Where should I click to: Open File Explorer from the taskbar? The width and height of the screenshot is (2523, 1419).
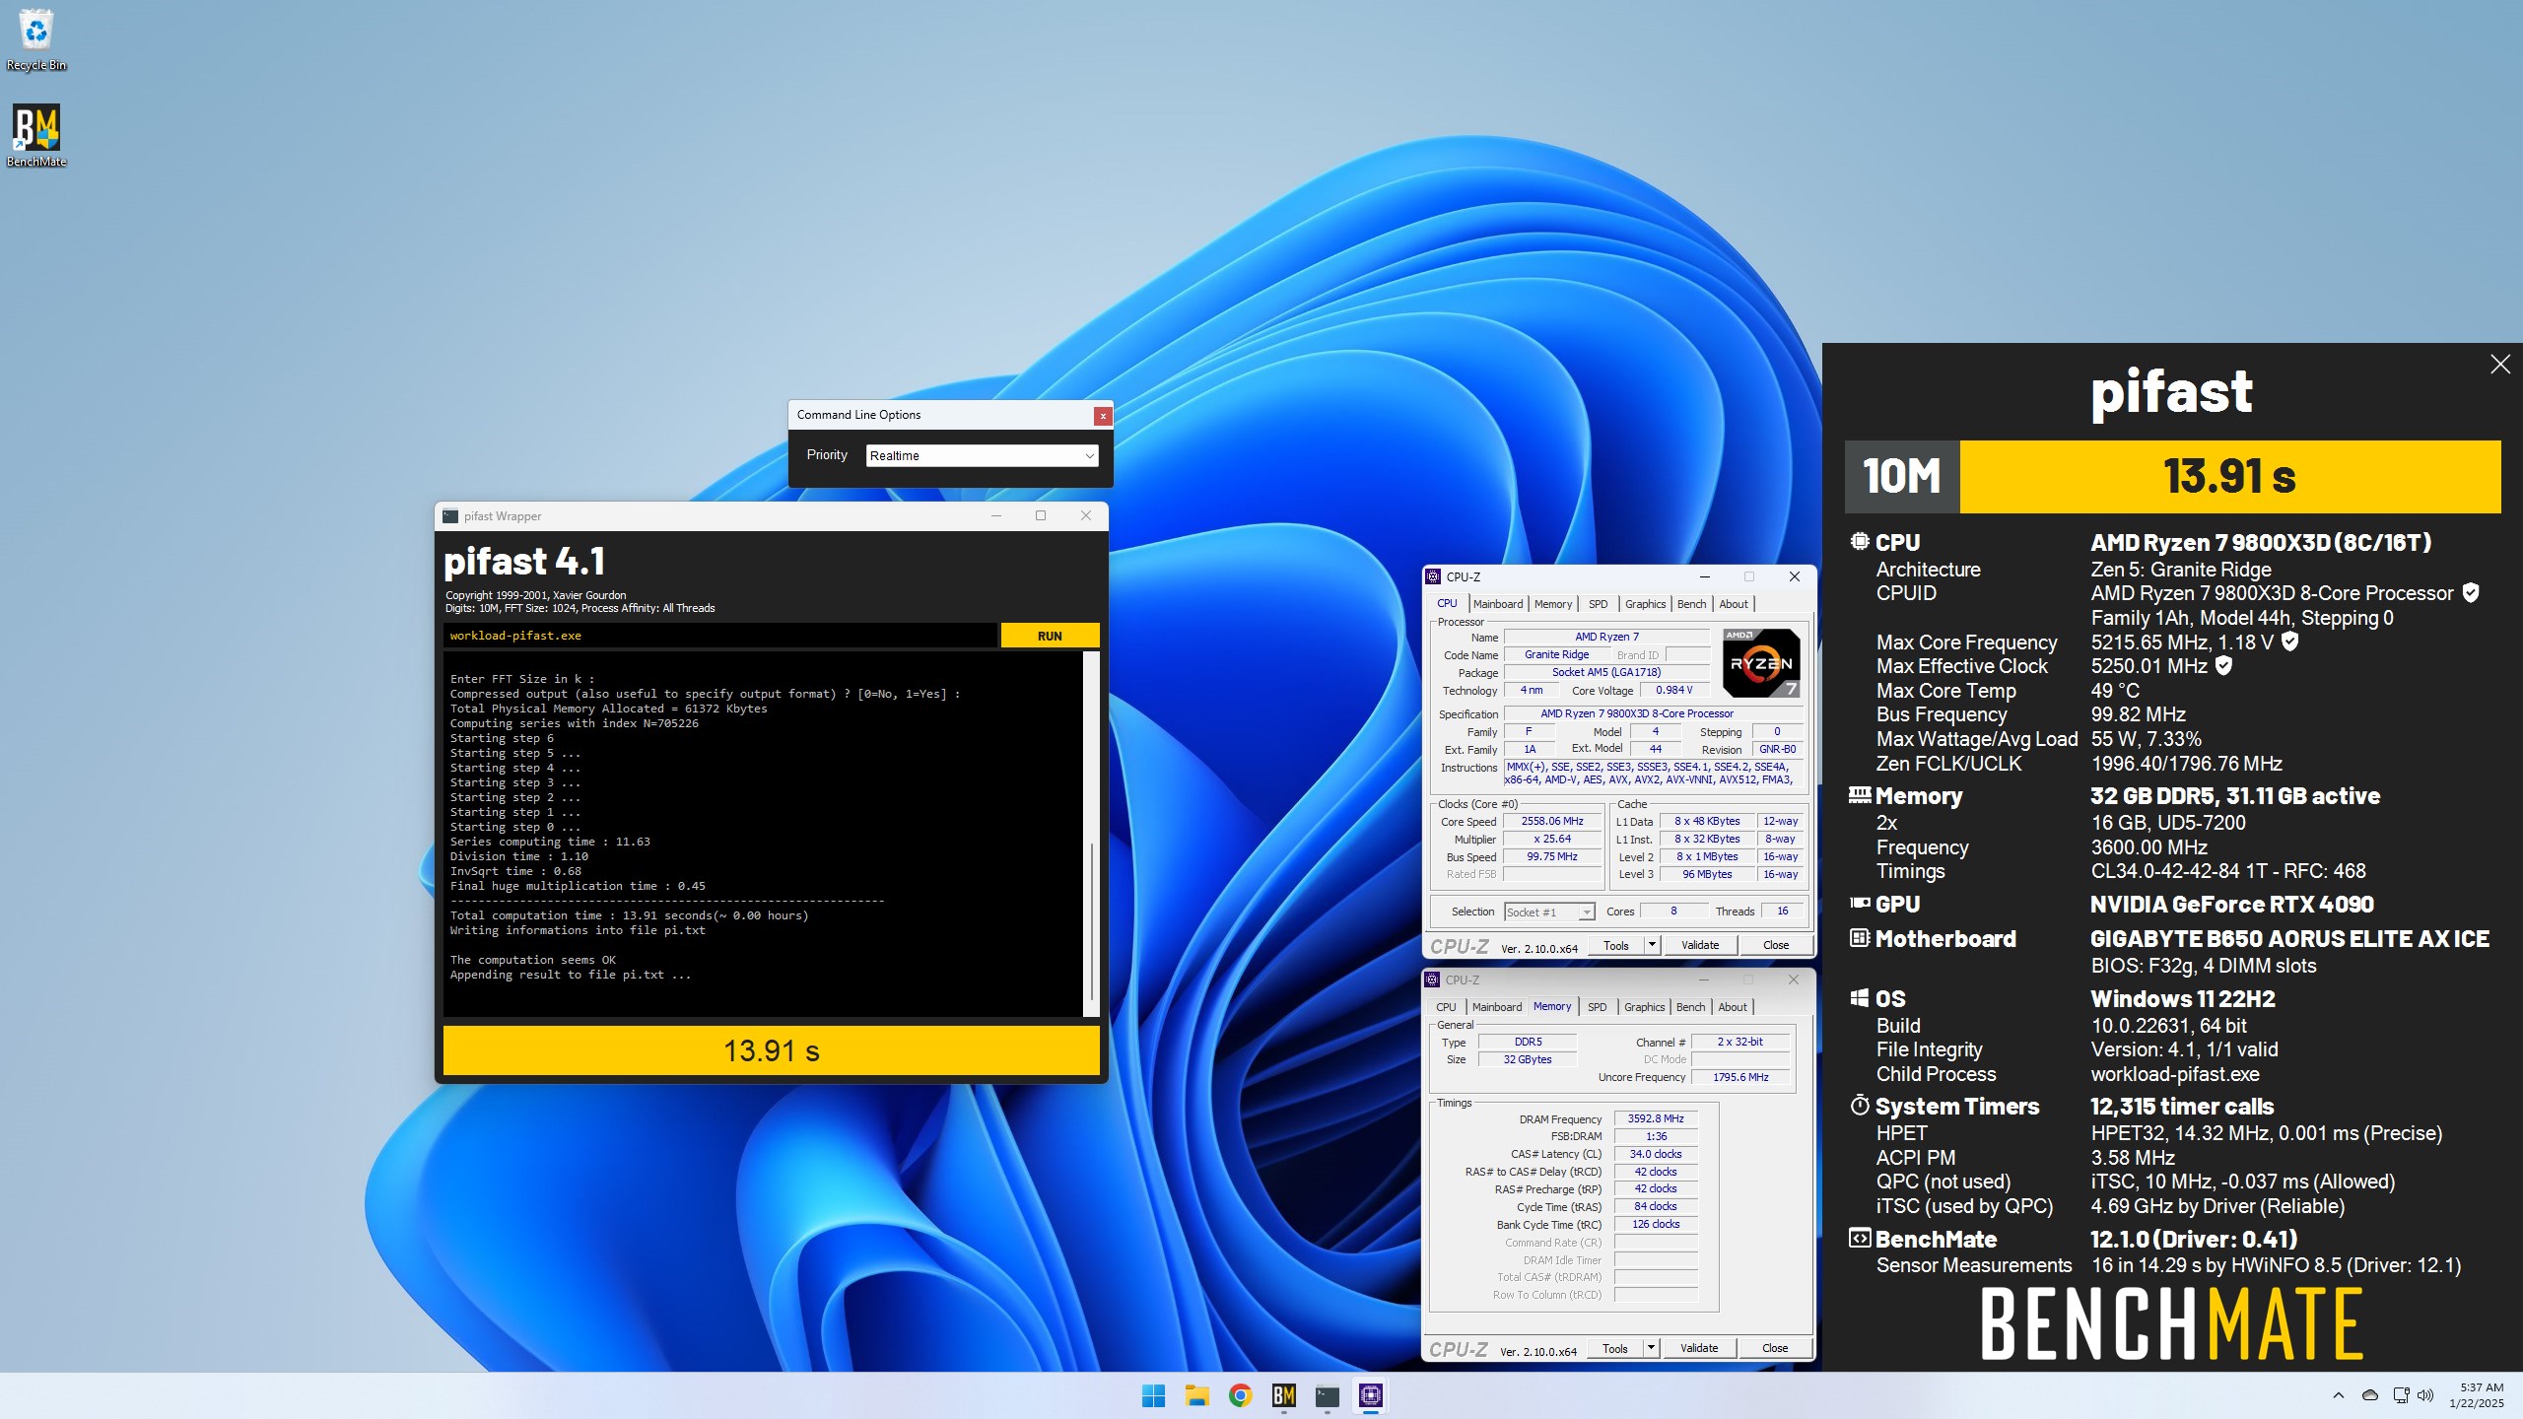click(x=1196, y=1395)
